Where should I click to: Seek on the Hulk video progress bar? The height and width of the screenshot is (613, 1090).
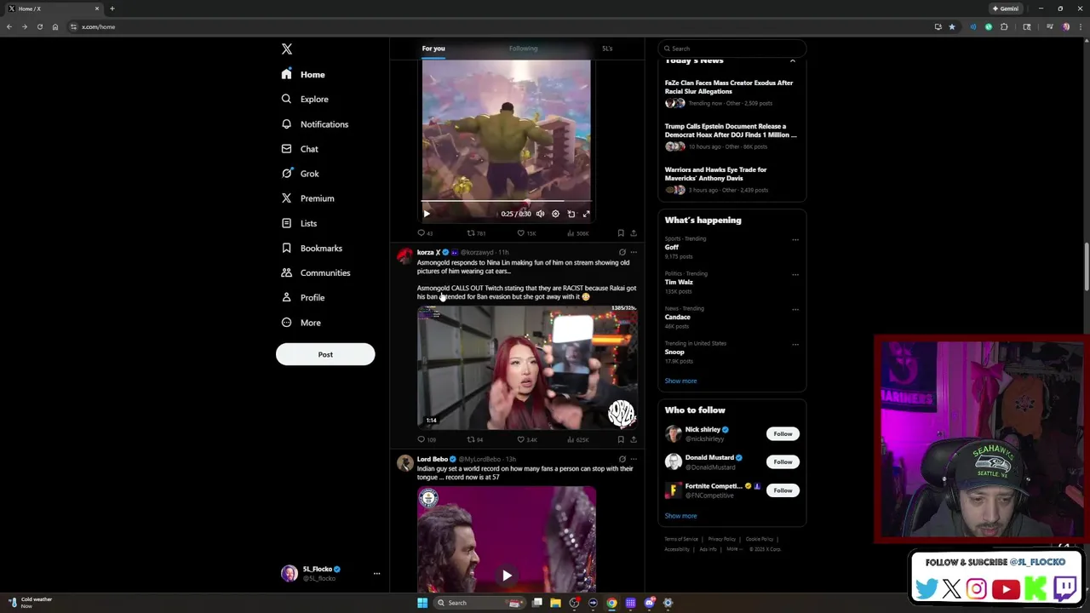pyautogui.click(x=506, y=202)
